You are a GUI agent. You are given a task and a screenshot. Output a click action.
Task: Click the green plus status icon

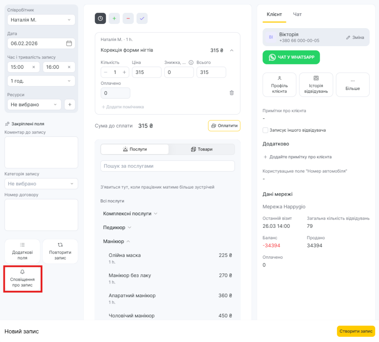tap(114, 18)
